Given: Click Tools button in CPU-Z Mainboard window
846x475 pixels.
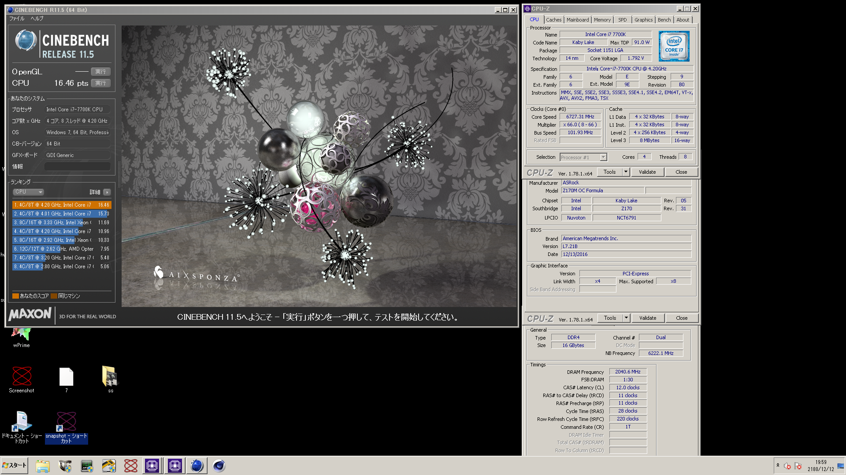Looking at the screenshot, I should [x=610, y=318].
